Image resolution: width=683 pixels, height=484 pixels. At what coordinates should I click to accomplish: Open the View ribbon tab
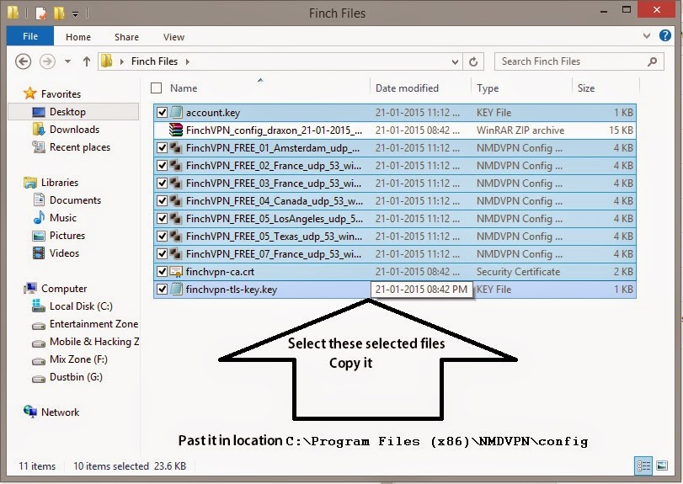pyautogui.click(x=173, y=37)
